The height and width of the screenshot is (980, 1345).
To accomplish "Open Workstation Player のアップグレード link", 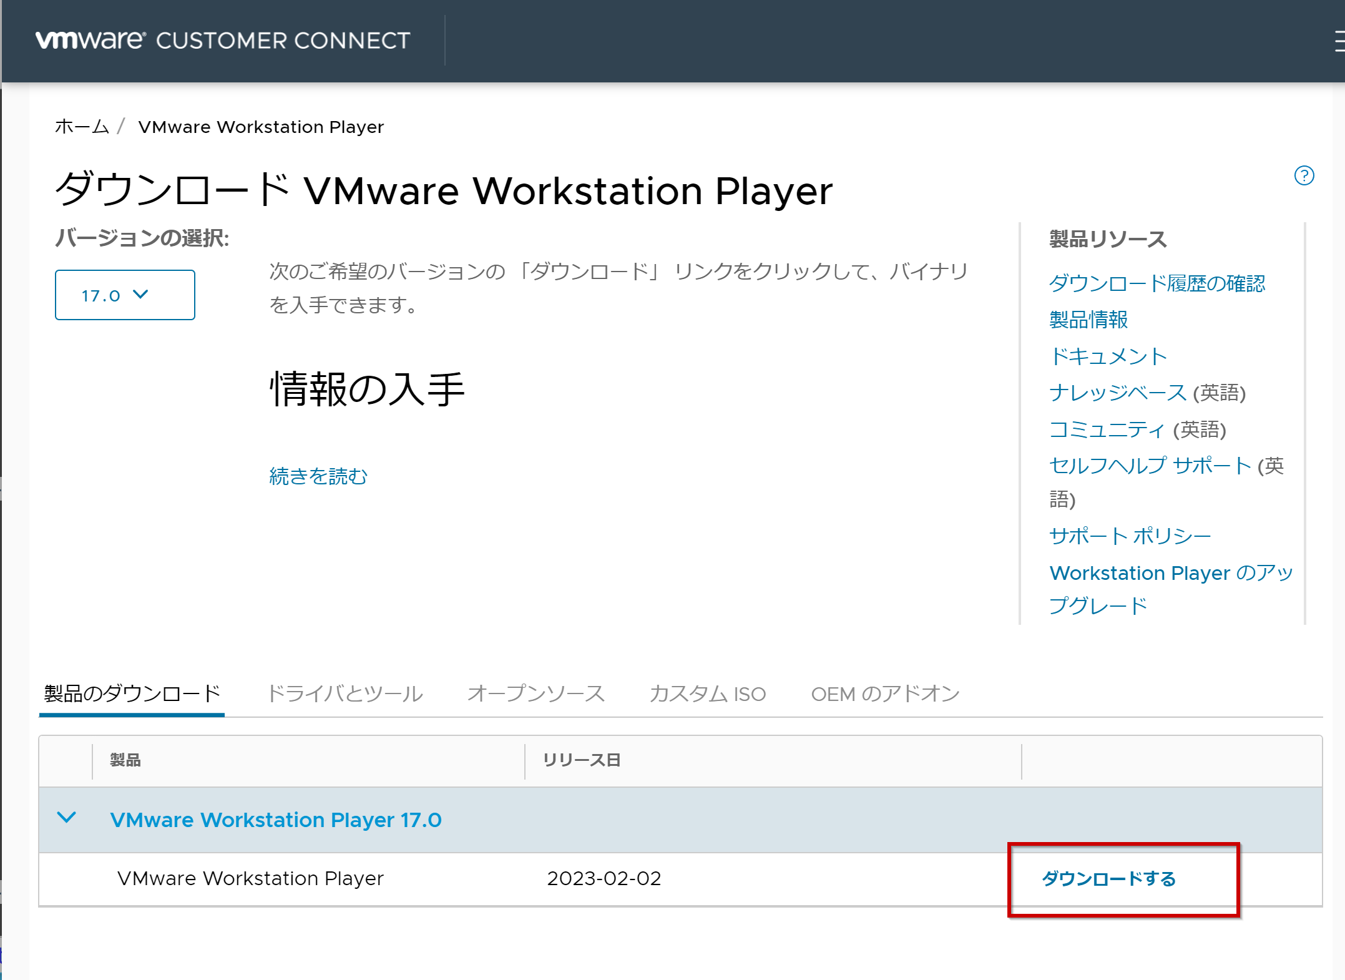I will (x=1171, y=589).
